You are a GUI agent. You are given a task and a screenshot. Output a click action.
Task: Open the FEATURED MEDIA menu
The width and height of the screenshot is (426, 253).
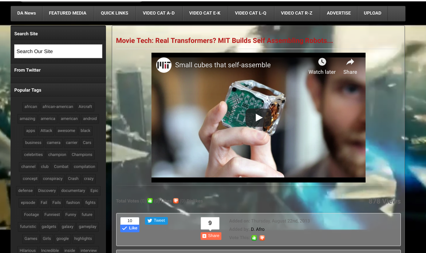[x=68, y=13]
